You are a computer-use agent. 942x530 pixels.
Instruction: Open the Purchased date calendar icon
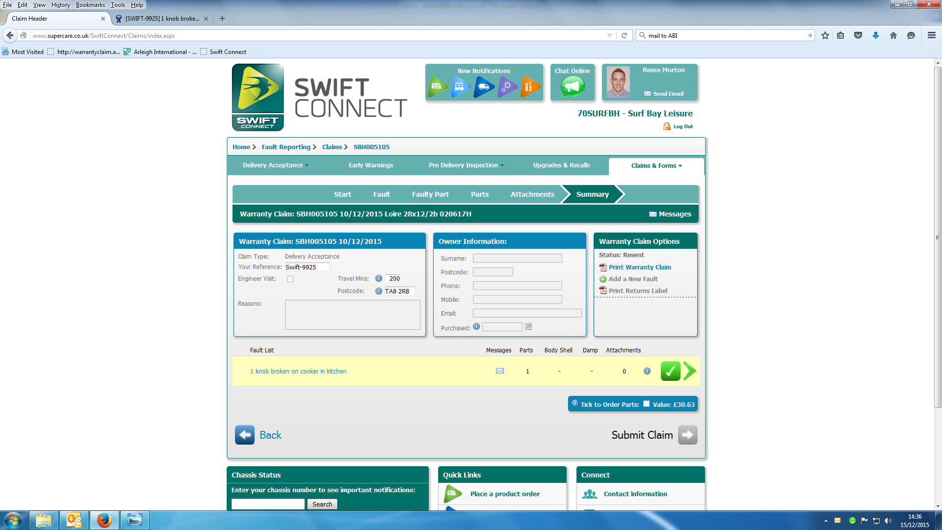point(528,327)
